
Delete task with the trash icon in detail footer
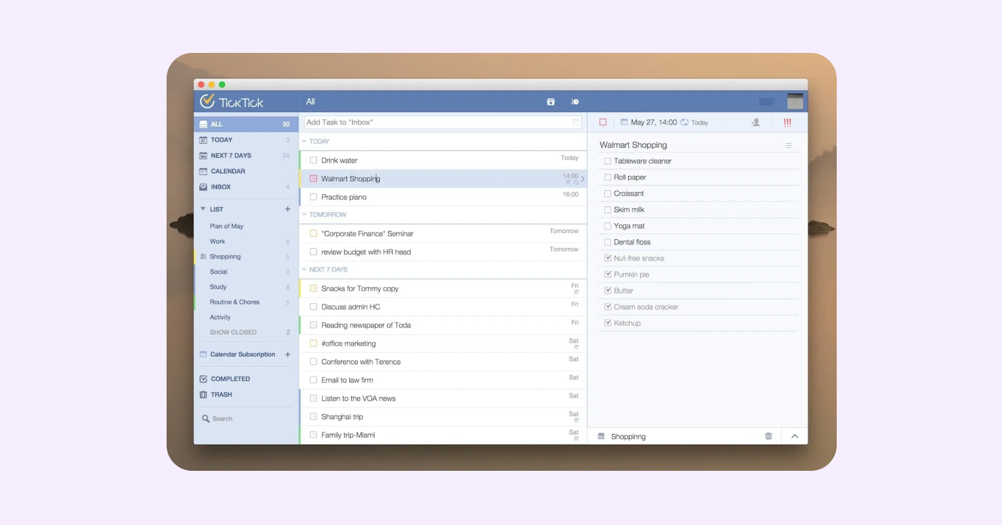pos(768,436)
